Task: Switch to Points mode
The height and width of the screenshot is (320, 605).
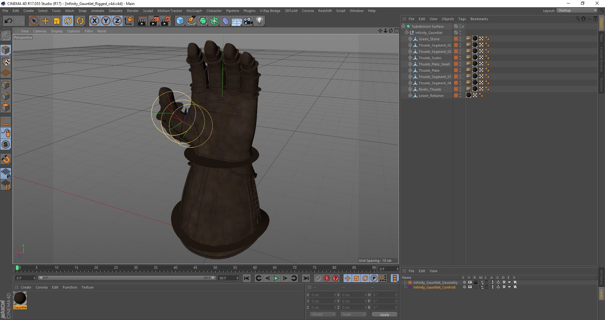Action: click(6, 84)
